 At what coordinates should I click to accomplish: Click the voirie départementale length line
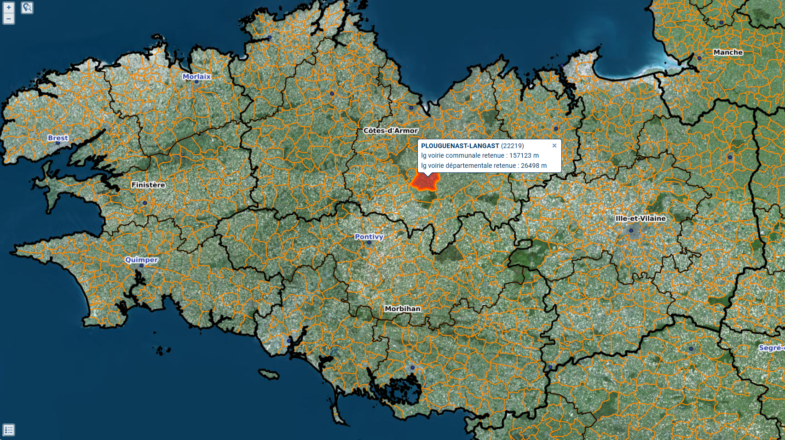click(x=484, y=166)
